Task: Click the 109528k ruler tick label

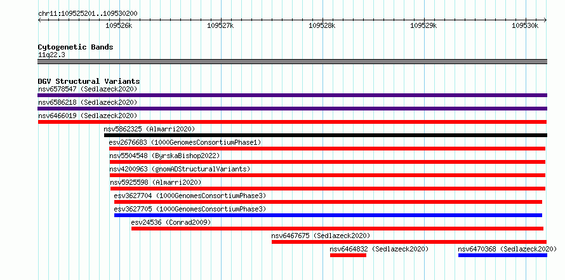Action: click(x=322, y=25)
